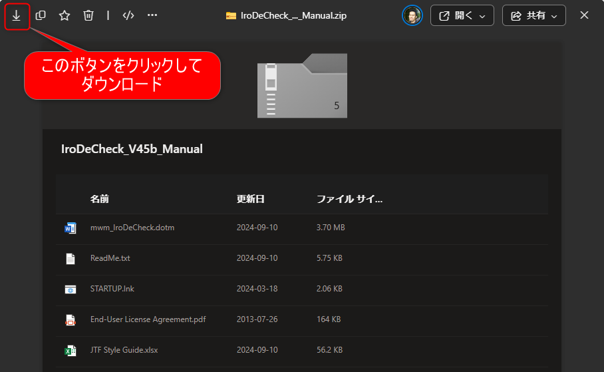
Task: Click the ファイル サイズ column header
Action: [x=349, y=199]
